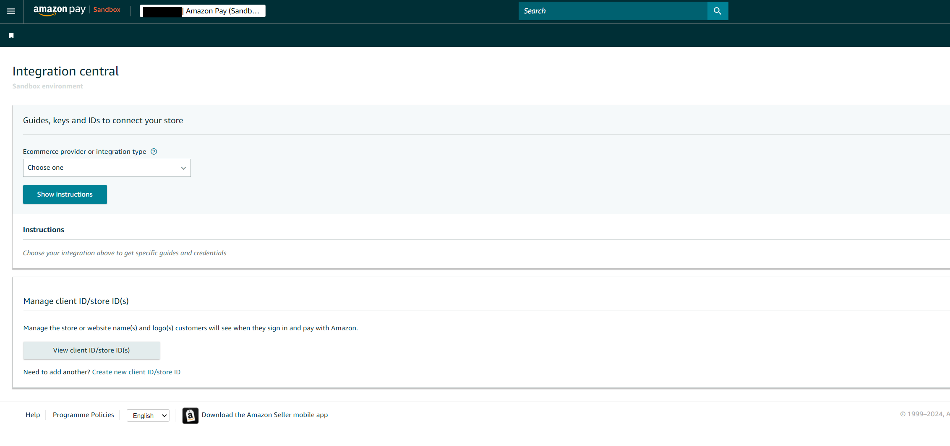Click the magnifying glass search button

coord(718,11)
